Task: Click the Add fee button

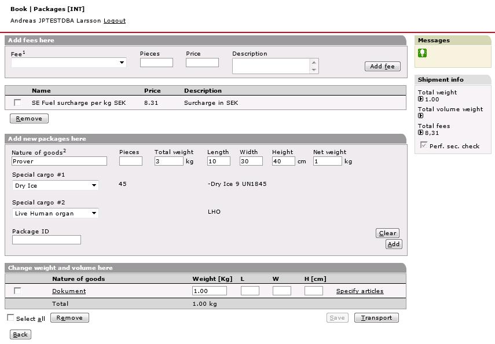Action: coord(383,67)
